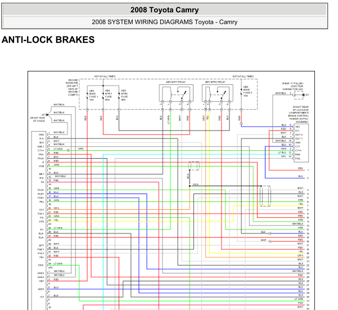Click the 'ORG' label on pin 20

(x=56, y=208)
